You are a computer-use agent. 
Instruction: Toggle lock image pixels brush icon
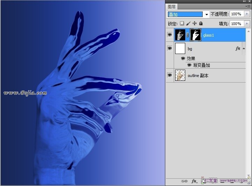188,23
